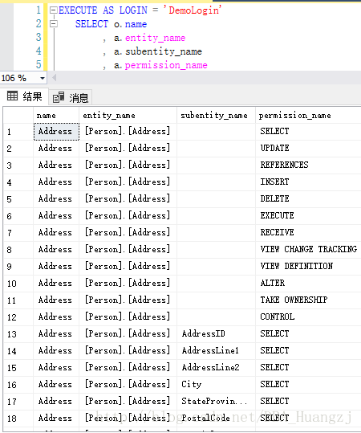The height and width of the screenshot is (433, 361).
Task: Click the StateProvin... subentity cell
Action: [217, 401]
